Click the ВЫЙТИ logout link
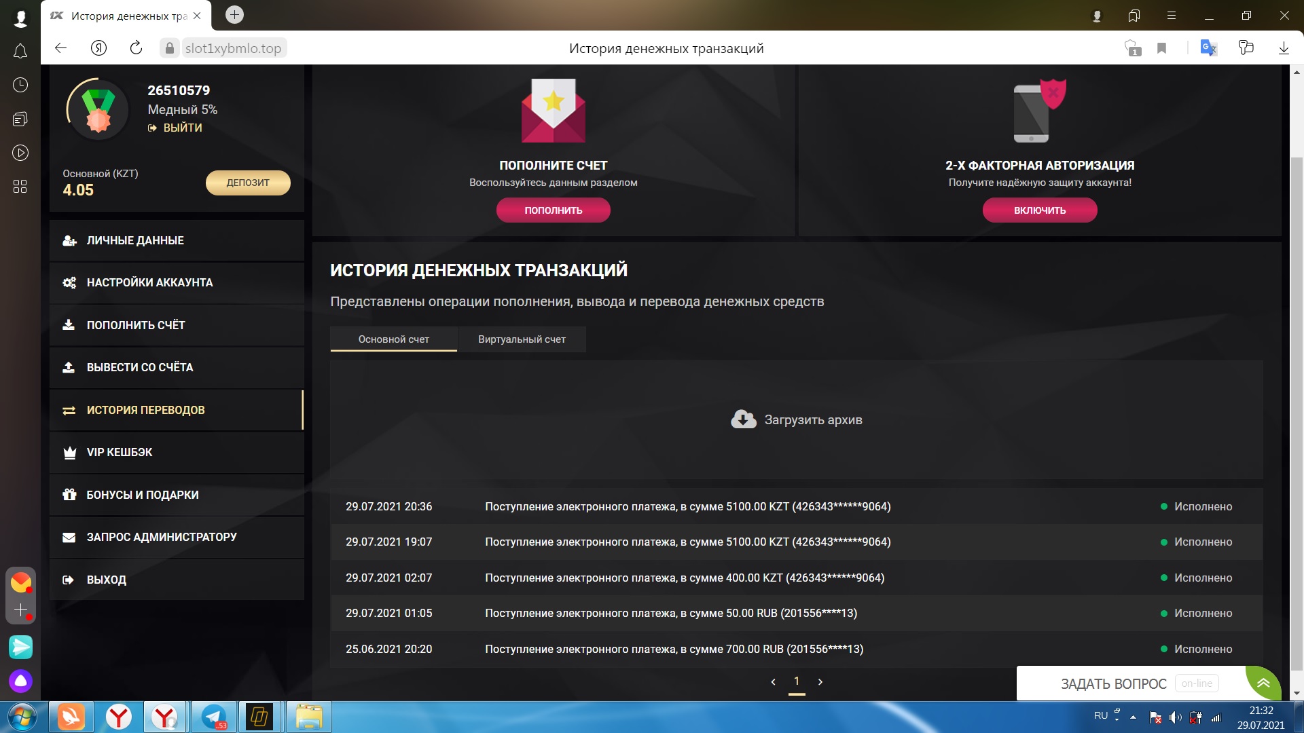The height and width of the screenshot is (733, 1304). (182, 128)
